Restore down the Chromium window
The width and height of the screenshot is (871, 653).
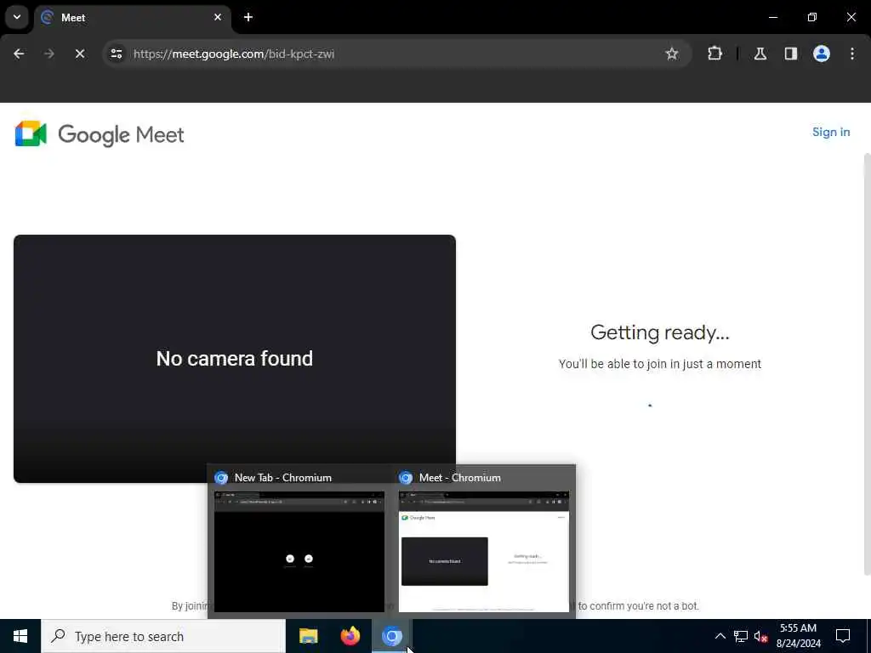pos(812,17)
